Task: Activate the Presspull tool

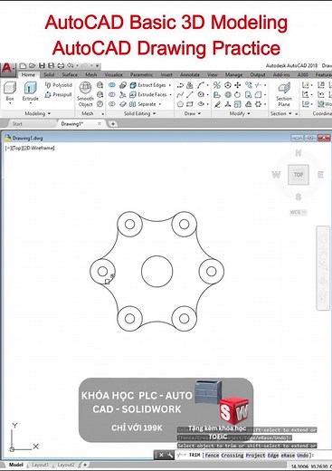Action: click(58, 95)
